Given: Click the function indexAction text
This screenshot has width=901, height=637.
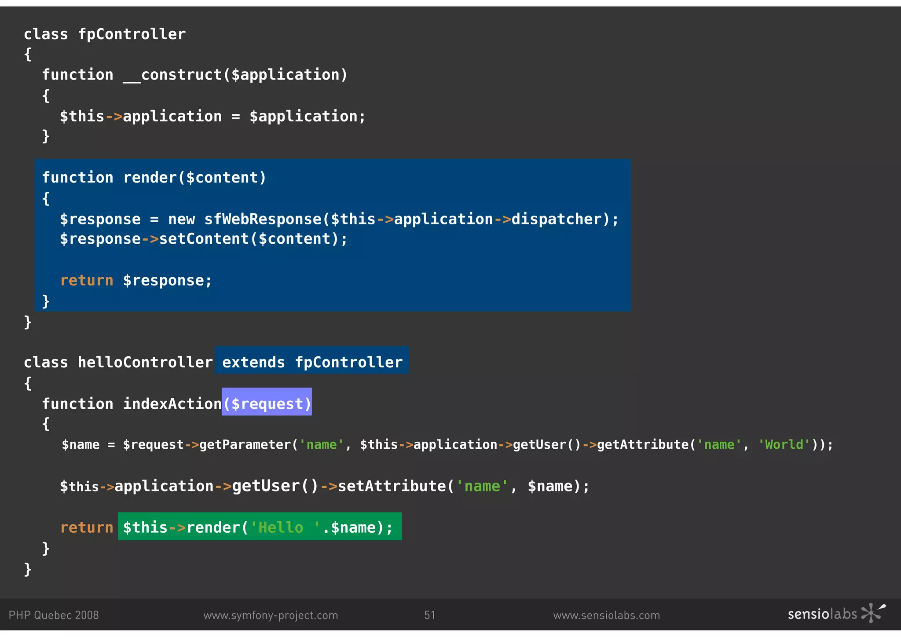Looking at the screenshot, I should [x=132, y=403].
